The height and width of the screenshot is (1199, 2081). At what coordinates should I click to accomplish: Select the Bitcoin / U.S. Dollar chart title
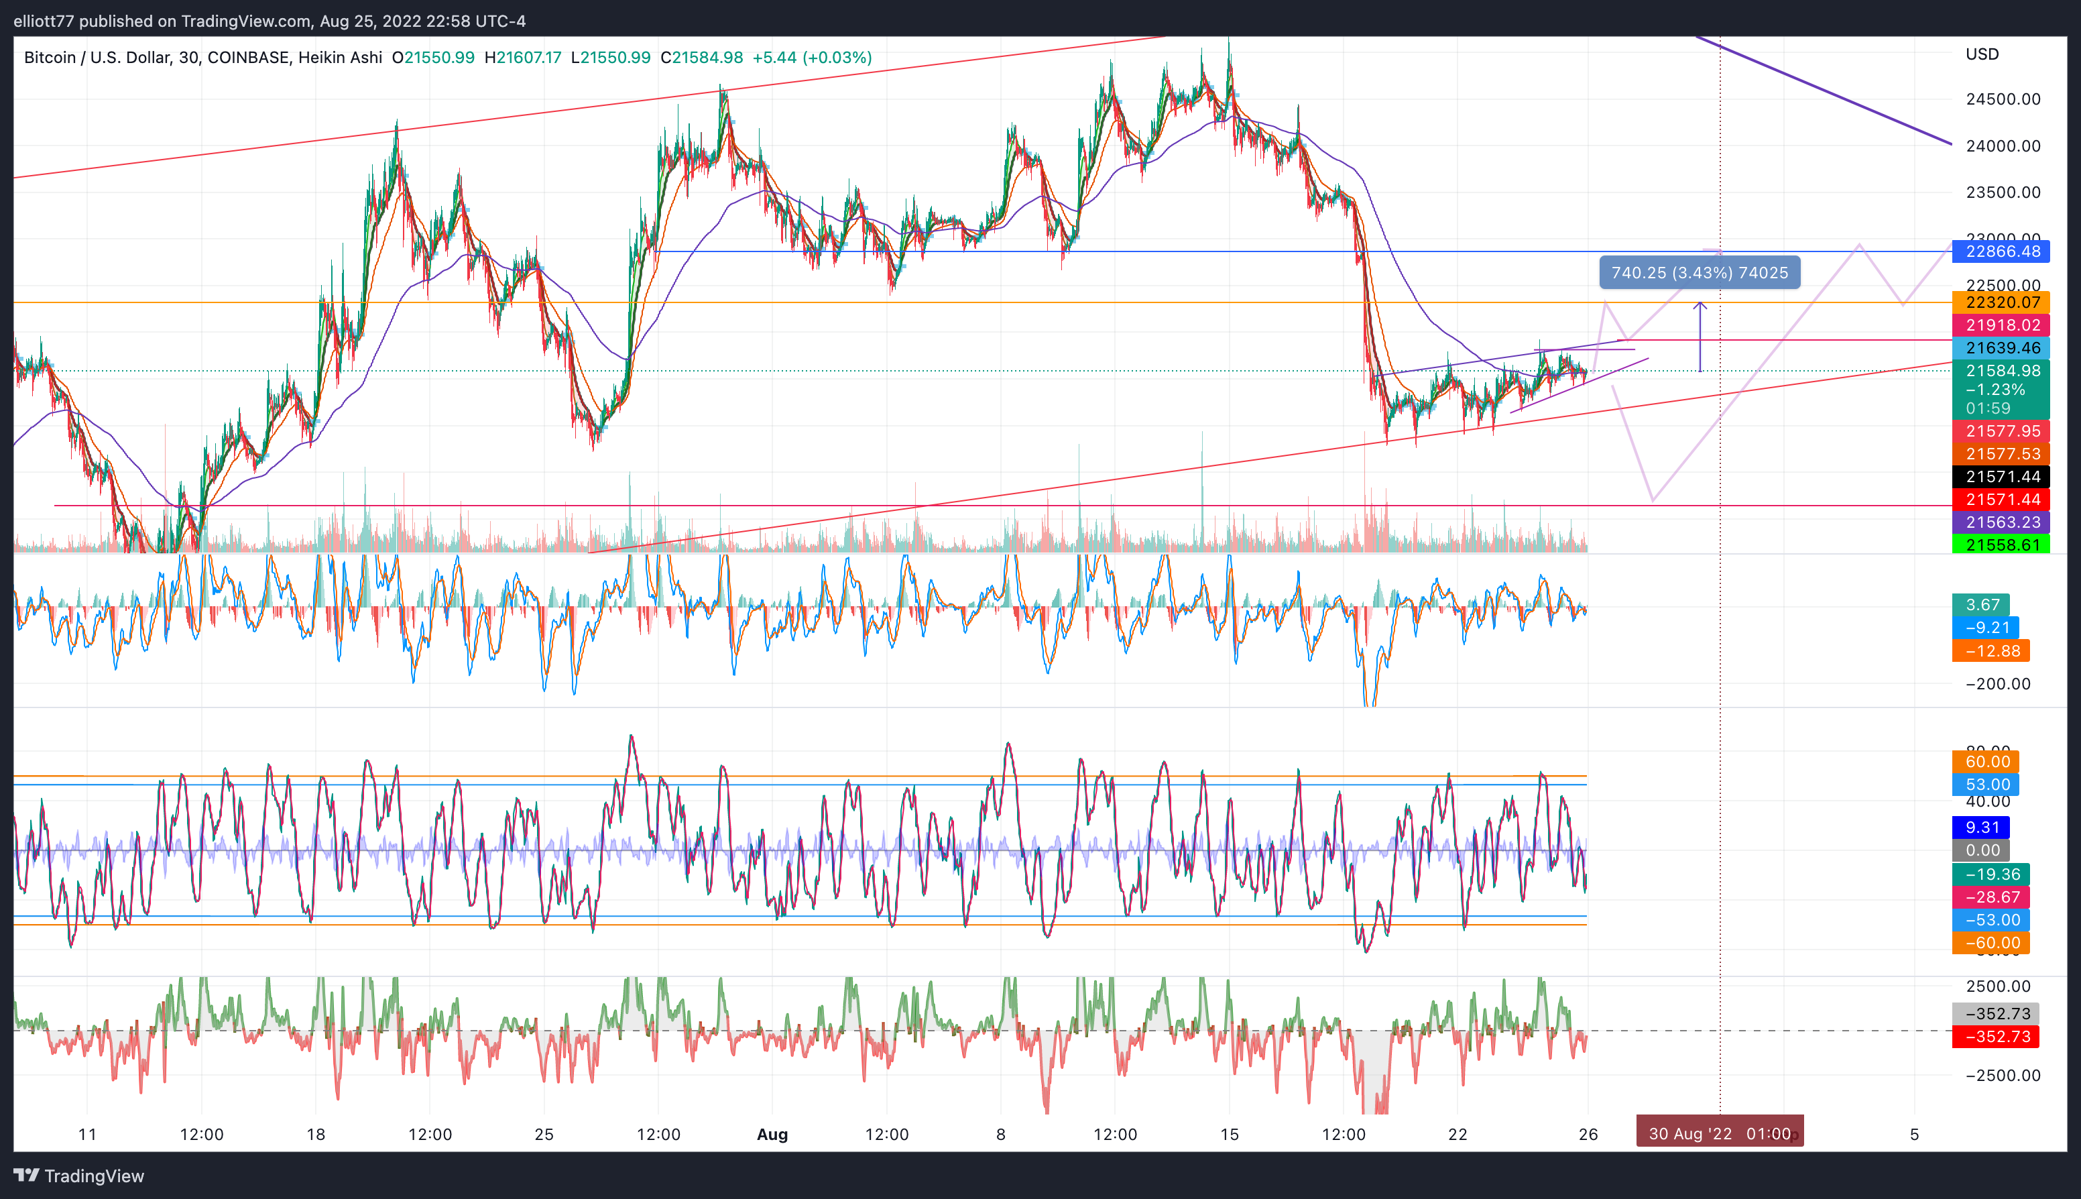203,58
